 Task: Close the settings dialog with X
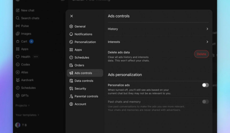point(72,16)
